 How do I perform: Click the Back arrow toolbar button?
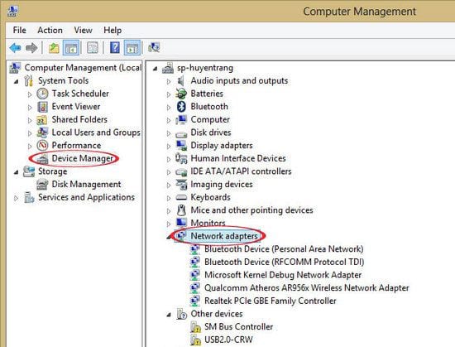(15, 48)
